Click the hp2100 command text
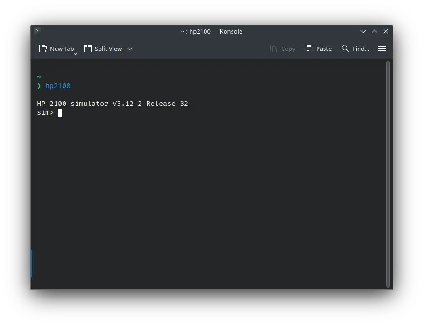The width and height of the screenshot is (424, 326). (58, 86)
